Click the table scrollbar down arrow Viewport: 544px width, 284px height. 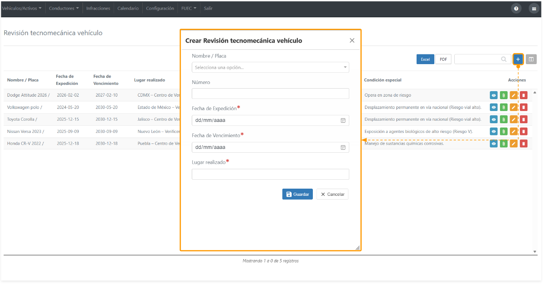tap(535, 252)
